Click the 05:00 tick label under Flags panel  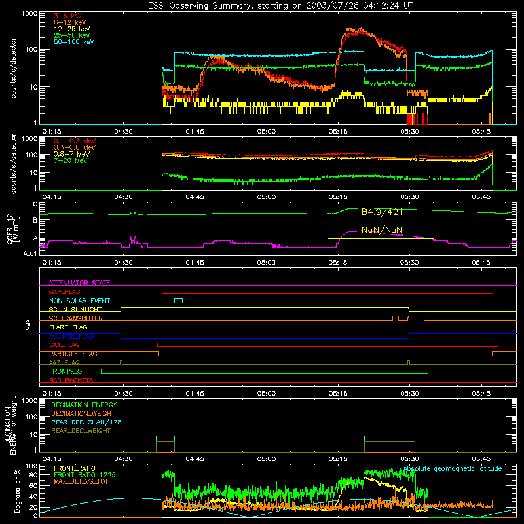[x=267, y=394]
